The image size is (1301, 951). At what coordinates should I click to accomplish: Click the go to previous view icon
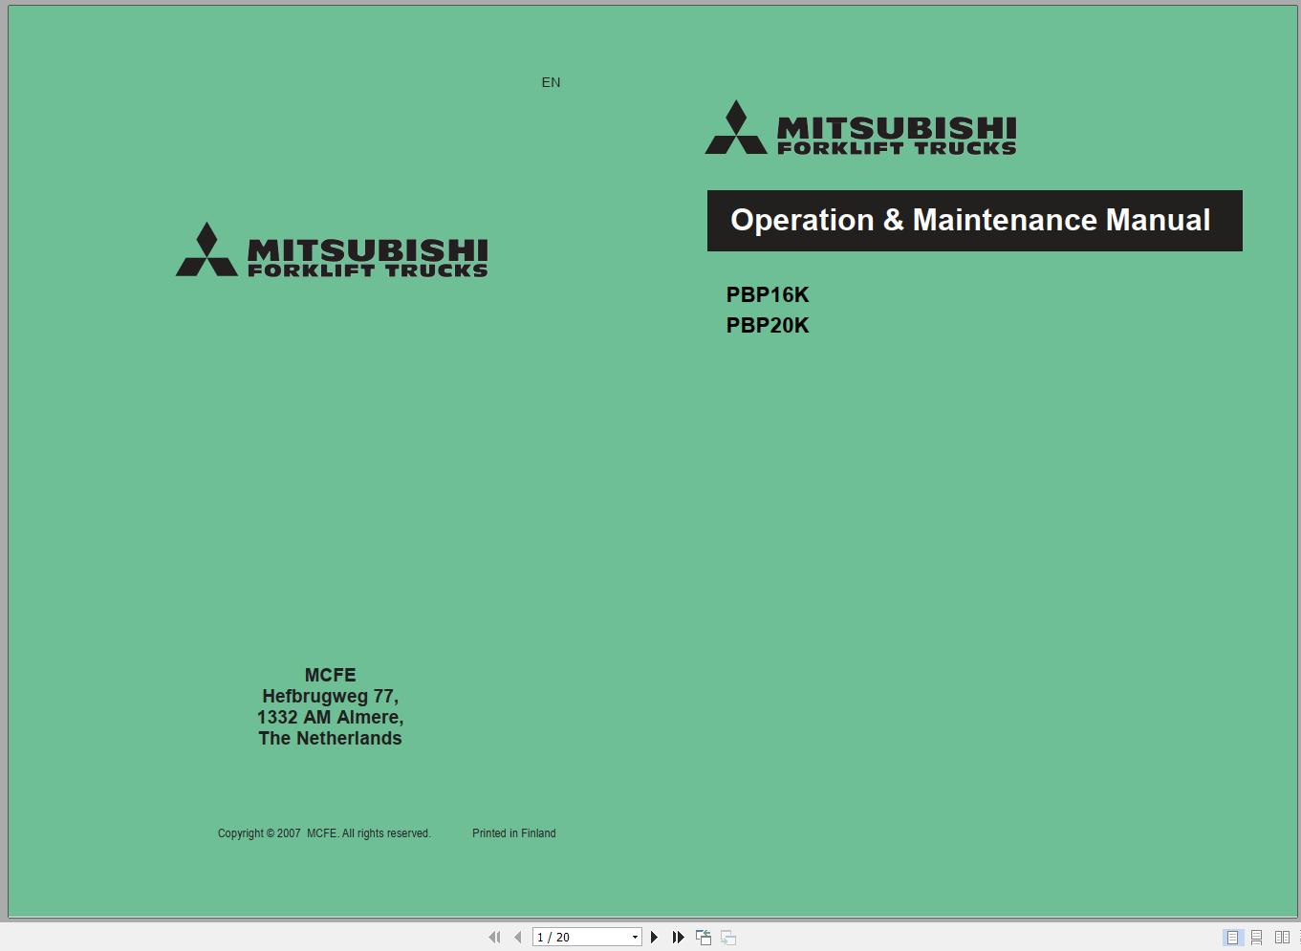(x=704, y=938)
